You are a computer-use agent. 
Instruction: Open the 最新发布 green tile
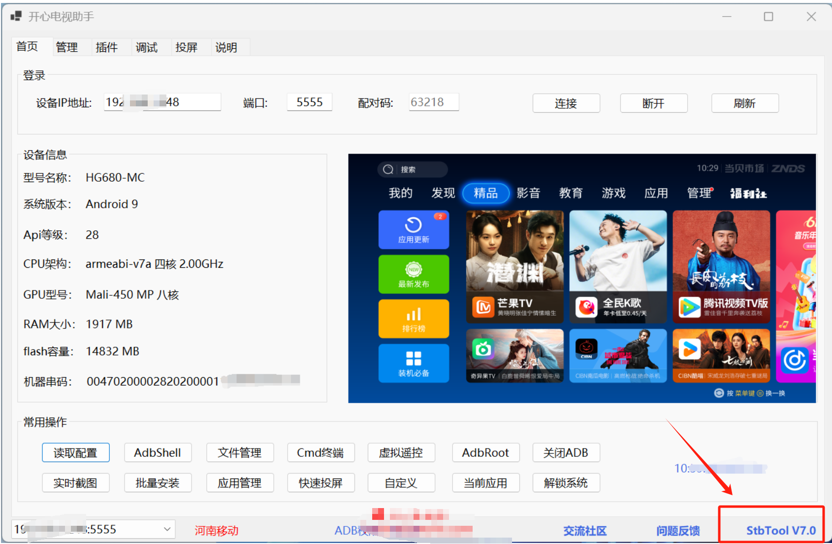(x=414, y=274)
